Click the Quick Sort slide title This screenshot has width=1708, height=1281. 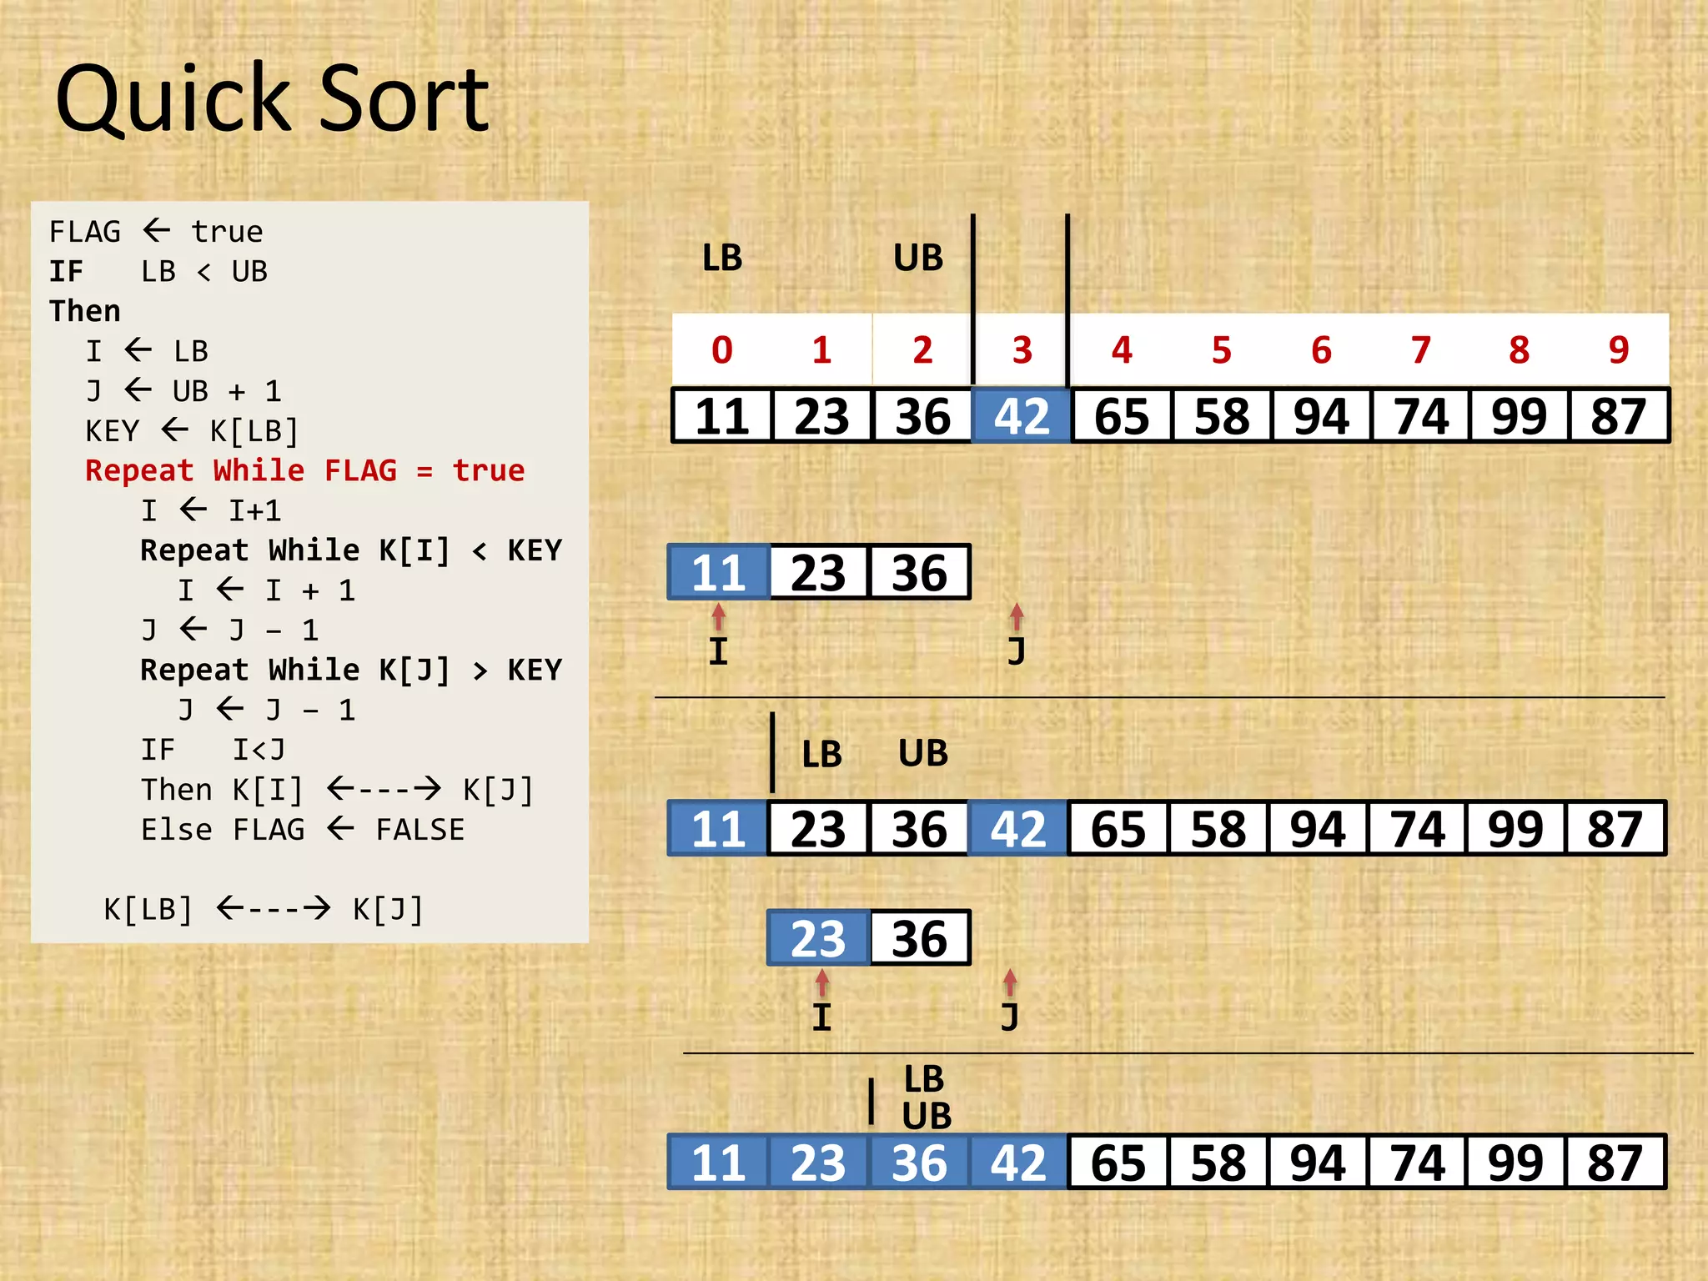pyautogui.click(x=272, y=100)
